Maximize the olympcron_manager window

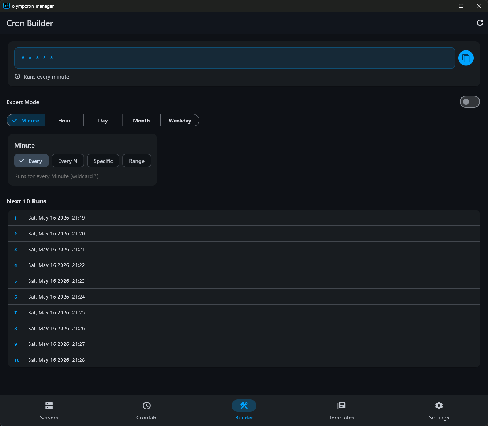[461, 6]
